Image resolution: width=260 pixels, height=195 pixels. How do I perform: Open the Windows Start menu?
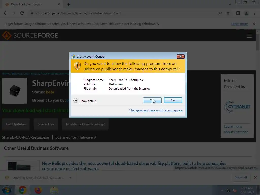point(6,190)
